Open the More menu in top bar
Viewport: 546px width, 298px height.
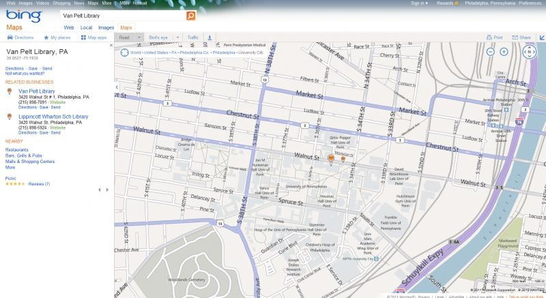click(x=106, y=3)
